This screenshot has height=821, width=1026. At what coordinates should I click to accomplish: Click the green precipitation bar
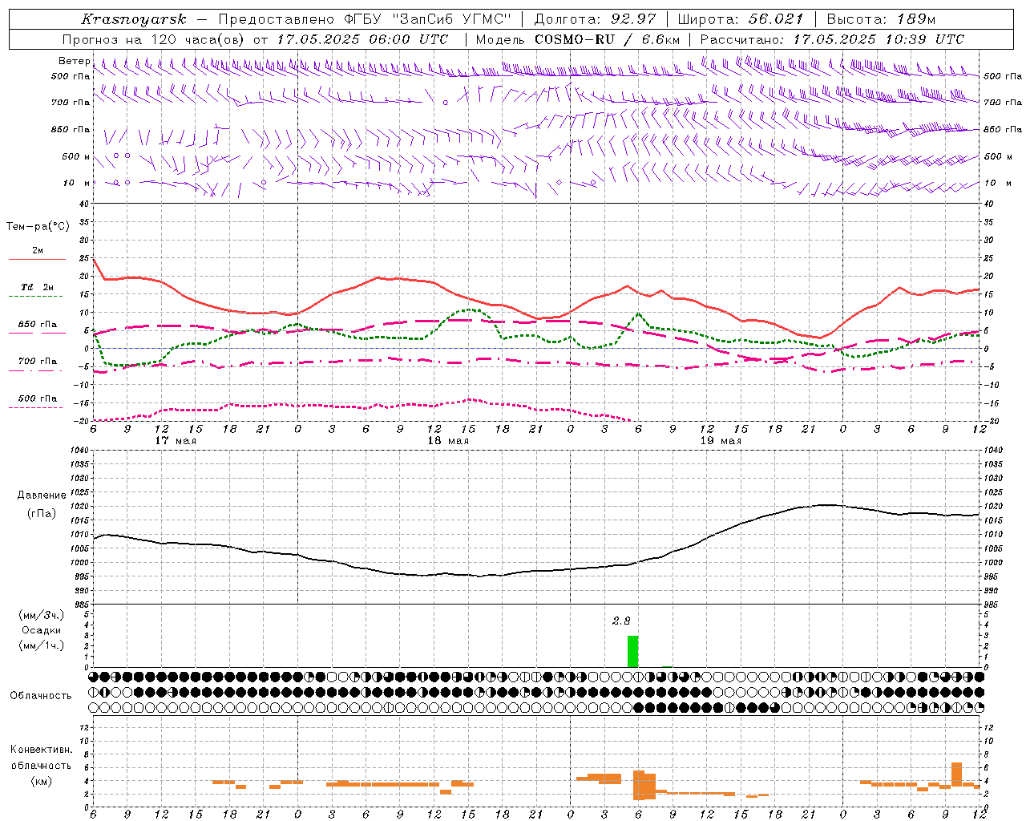click(633, 651)
